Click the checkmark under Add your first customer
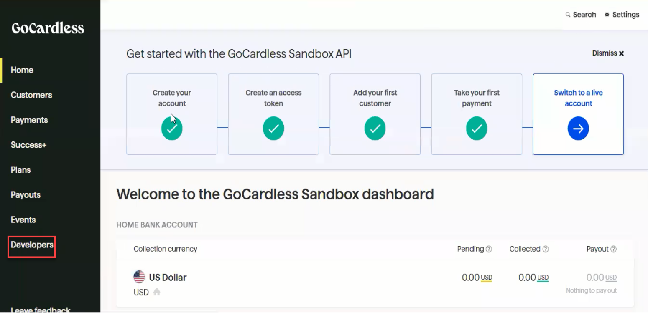 (375, 129)
